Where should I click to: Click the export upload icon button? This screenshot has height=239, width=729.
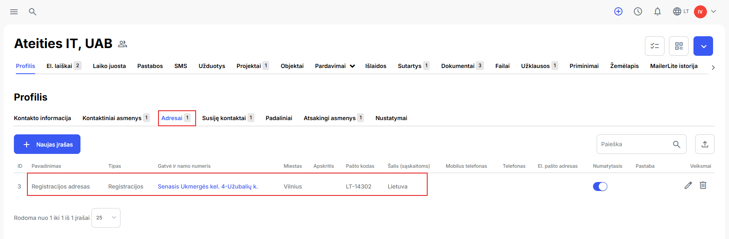pyautogui.click(x=705, y=144)
